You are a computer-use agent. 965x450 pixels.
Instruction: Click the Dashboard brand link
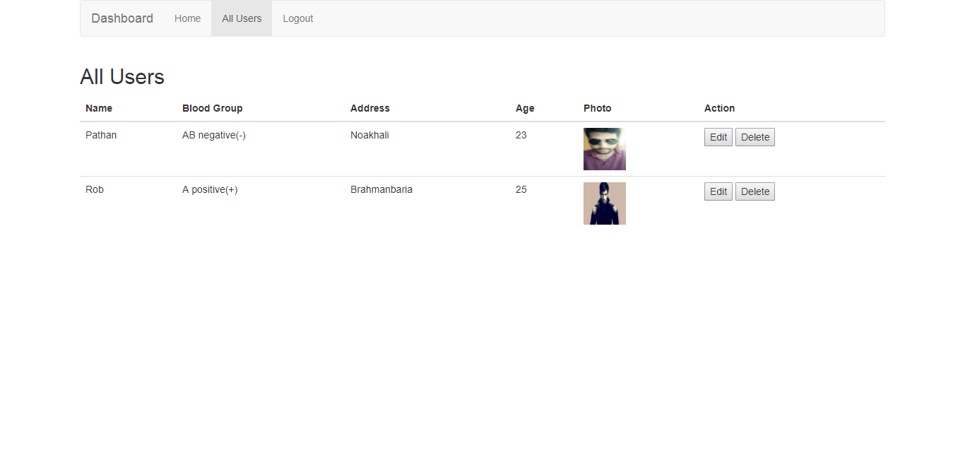(x=122, y=18)
